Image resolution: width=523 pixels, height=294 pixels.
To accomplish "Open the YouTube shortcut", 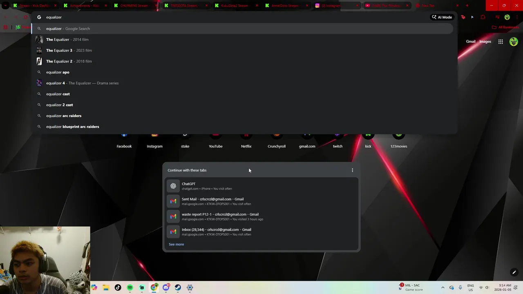I will click(x=216, y=141).
